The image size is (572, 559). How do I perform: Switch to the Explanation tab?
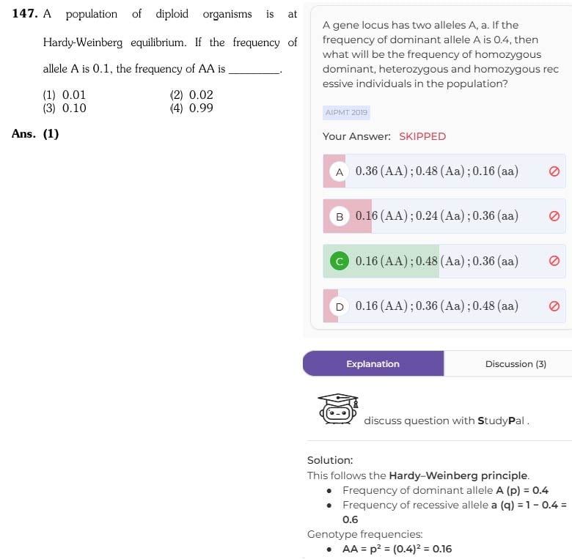pos(373,363)
